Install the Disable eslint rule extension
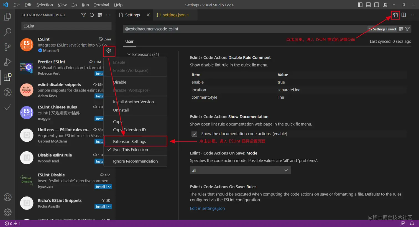The height and width of the screenshot is (227, 419). coord(99,161)
